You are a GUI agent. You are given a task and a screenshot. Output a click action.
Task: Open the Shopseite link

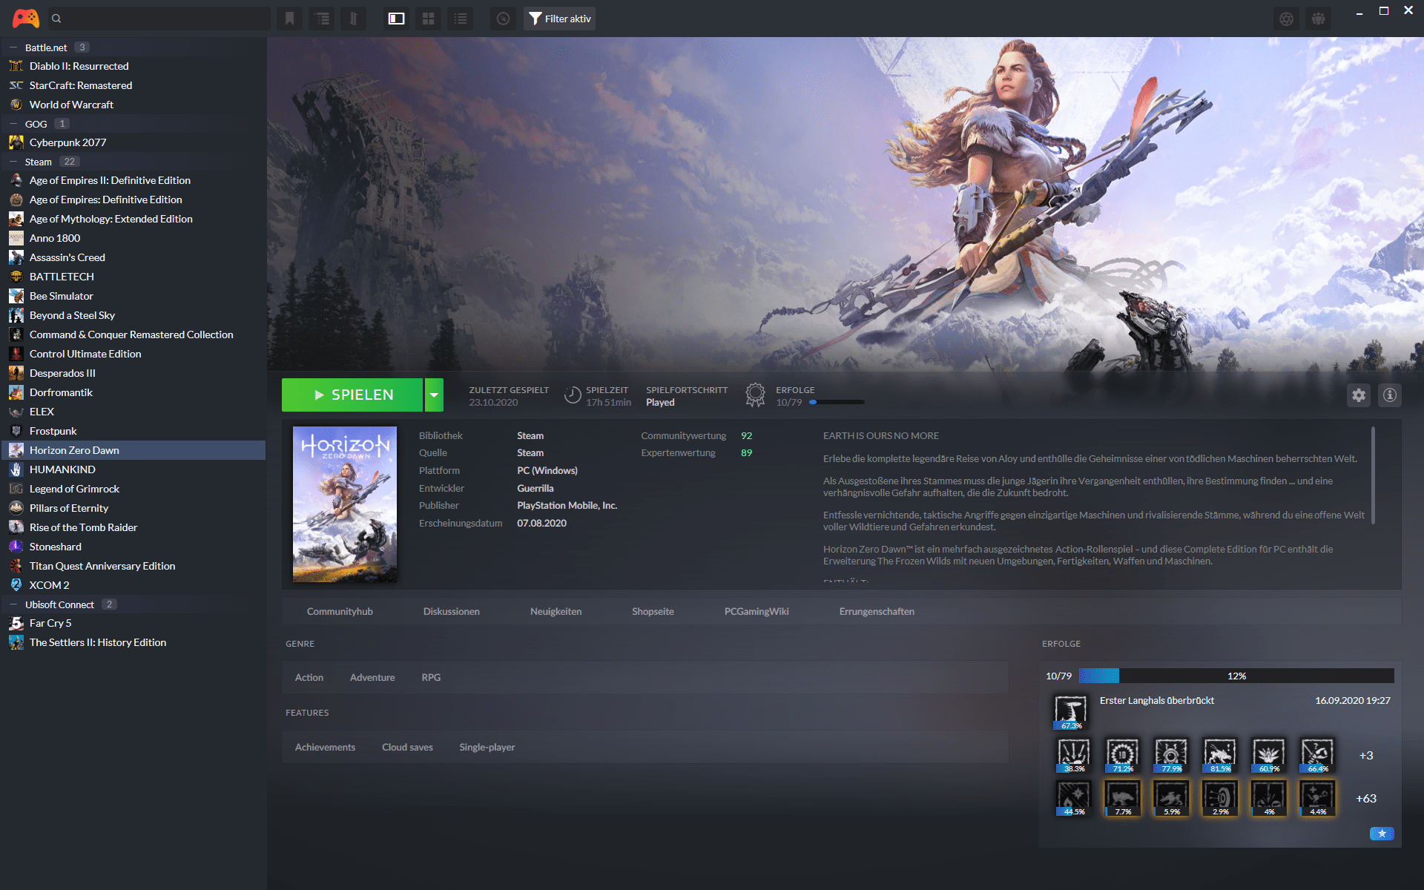(x=653, y=611)
